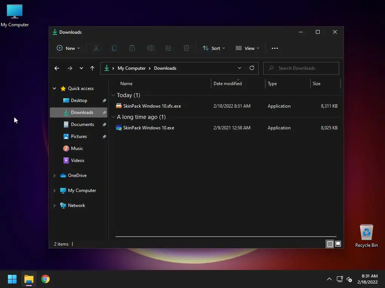Viewport: 385px width, 288px height.
Task: Expand the Network tree node
Action: 54,206
